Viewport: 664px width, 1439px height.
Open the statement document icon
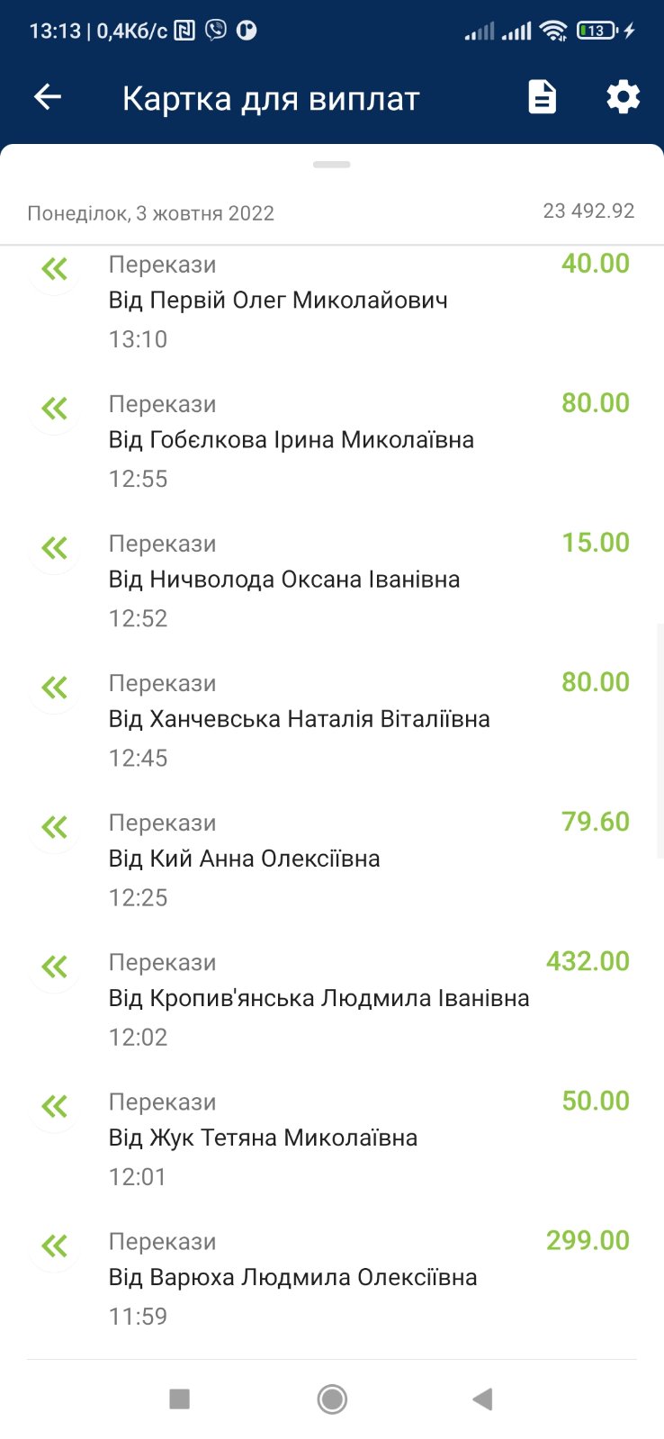pos(542,97)
